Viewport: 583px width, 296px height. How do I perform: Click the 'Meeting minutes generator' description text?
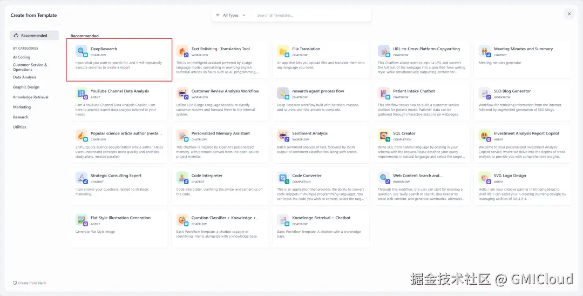500,63
